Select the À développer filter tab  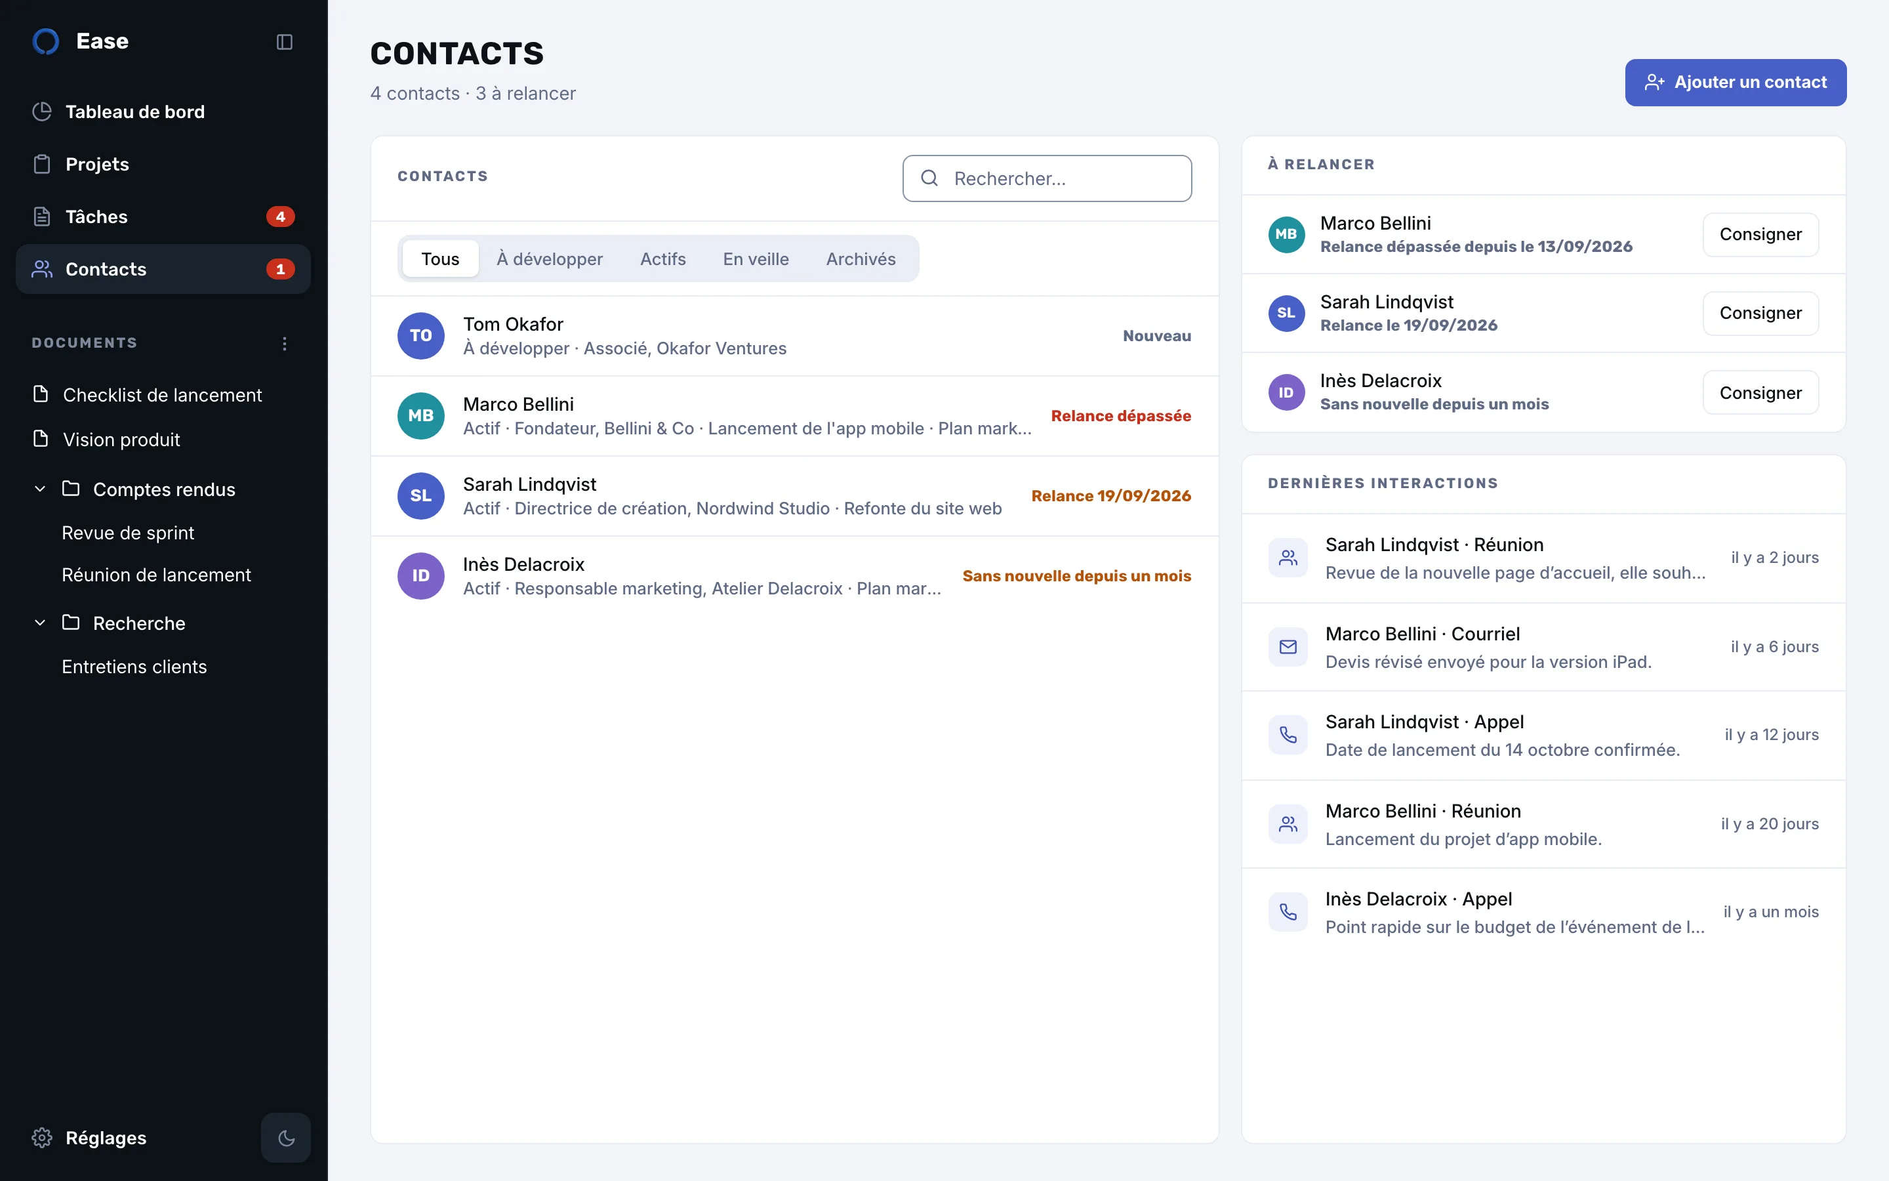point(550,259)
